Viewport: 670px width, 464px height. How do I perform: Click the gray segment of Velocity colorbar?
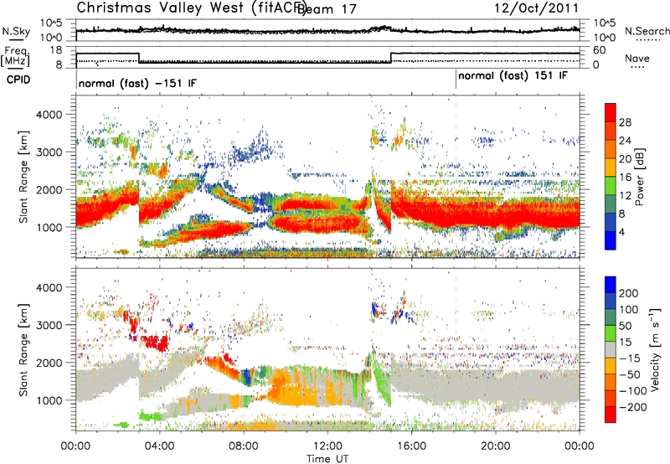pos(611,349)
